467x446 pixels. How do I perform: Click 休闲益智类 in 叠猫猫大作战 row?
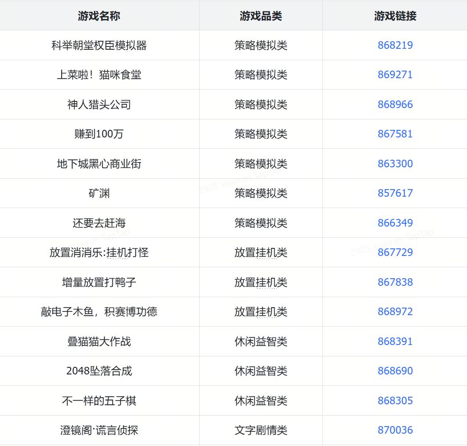click(261, 342)
